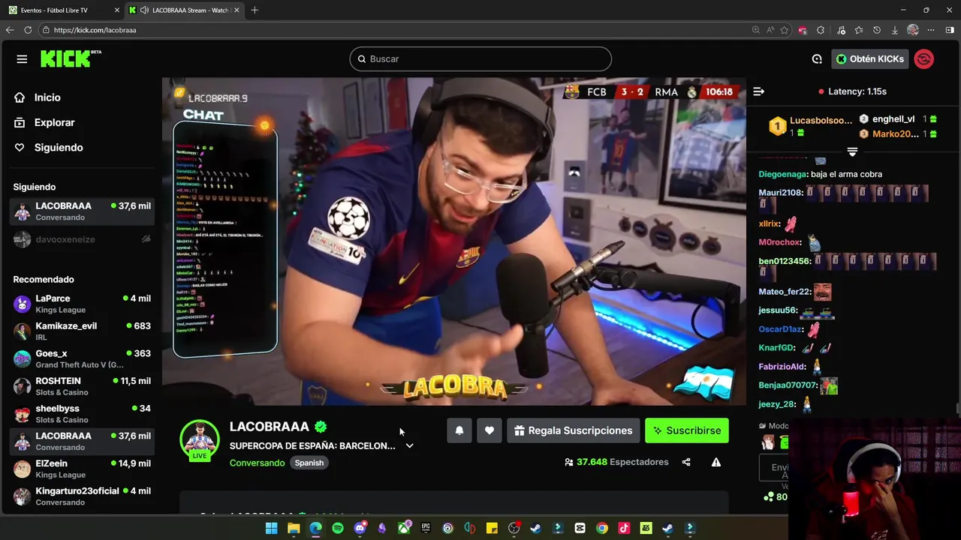Open Goes_x recommended channel

click(x=82, y=358)
